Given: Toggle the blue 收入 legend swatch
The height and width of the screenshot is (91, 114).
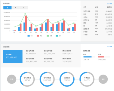Looking at the screenshot, I should click(x=29, y=36).
